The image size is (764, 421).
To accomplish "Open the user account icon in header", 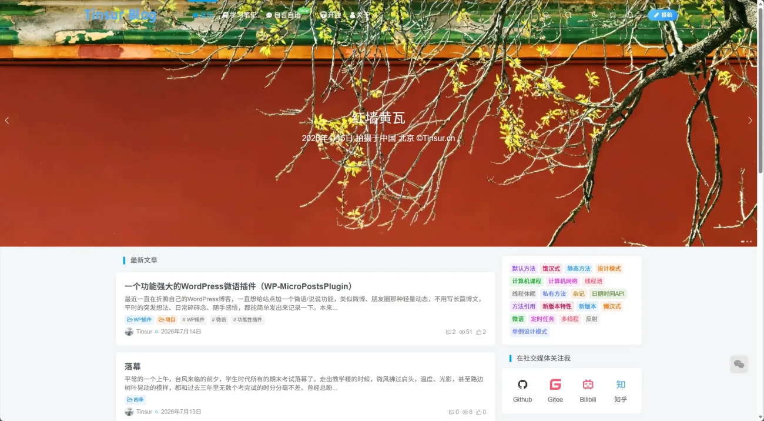I will (x=546, y=15).
